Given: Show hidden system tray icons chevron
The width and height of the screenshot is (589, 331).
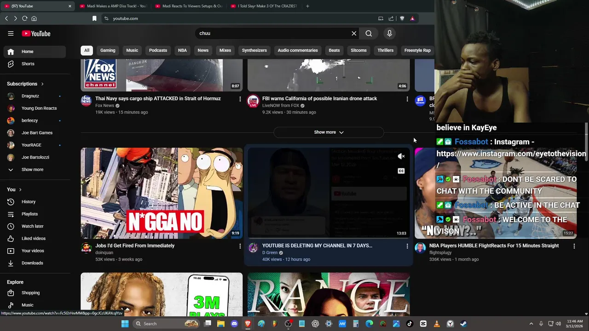Looking at the screenshot, I should coord(531,324).
